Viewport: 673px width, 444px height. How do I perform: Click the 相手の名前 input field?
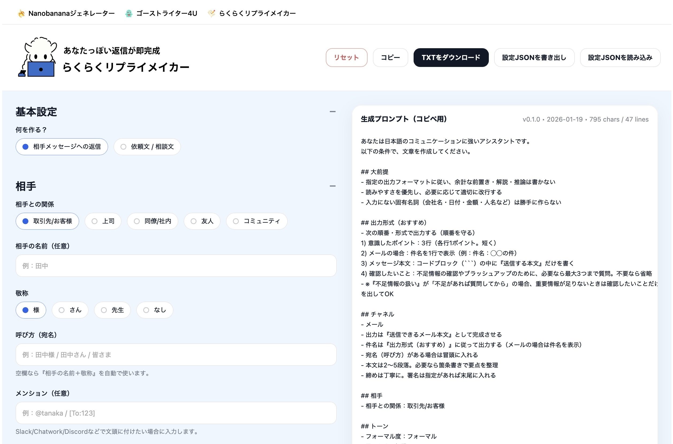(x=176, y=266)
